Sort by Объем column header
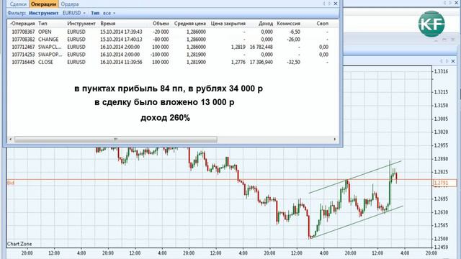Screen dimensions: 461x259 point(161,23)
